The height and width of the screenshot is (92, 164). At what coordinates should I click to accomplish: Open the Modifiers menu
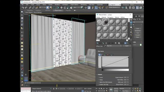pos(57,5)
